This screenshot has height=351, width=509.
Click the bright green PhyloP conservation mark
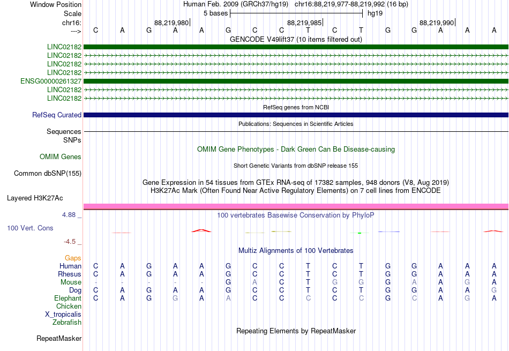[360, 233]
